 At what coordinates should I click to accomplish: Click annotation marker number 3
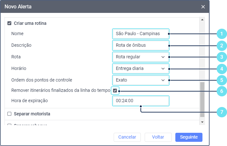(221, 57)
